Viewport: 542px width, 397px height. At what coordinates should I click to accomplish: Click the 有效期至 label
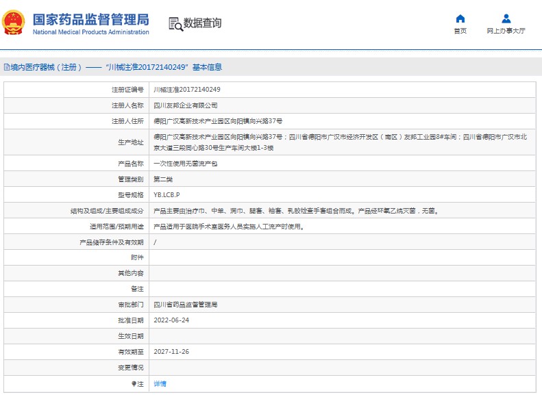131,352
